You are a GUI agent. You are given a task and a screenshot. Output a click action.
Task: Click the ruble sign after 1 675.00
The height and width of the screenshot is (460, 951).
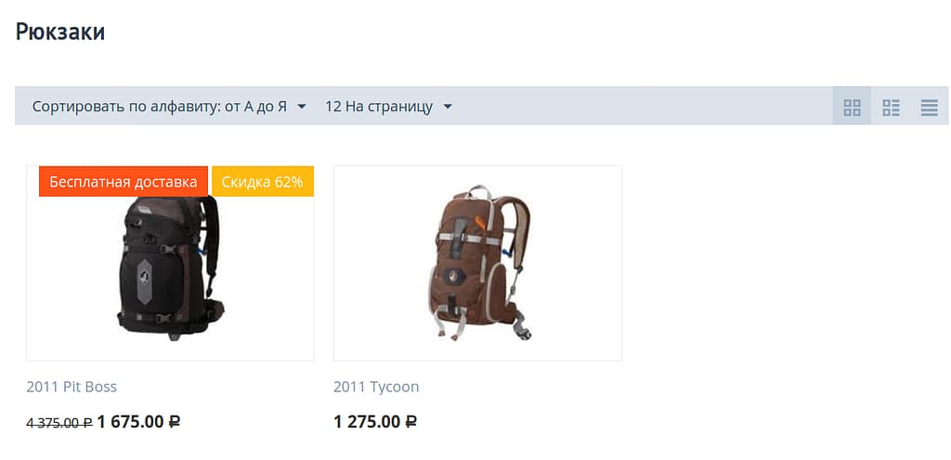pos(174,421)
